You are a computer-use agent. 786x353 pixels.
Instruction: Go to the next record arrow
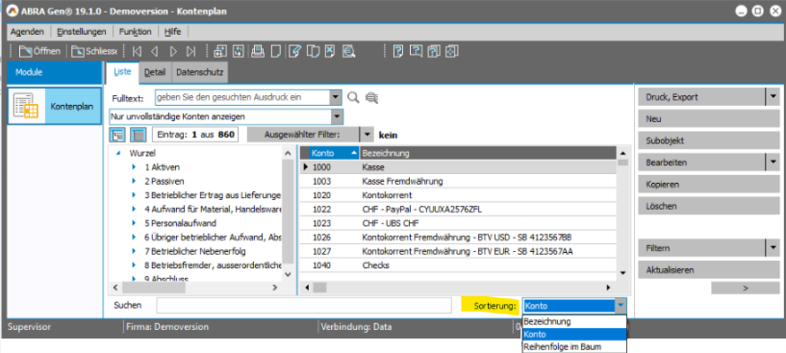[x=173, y=51]
